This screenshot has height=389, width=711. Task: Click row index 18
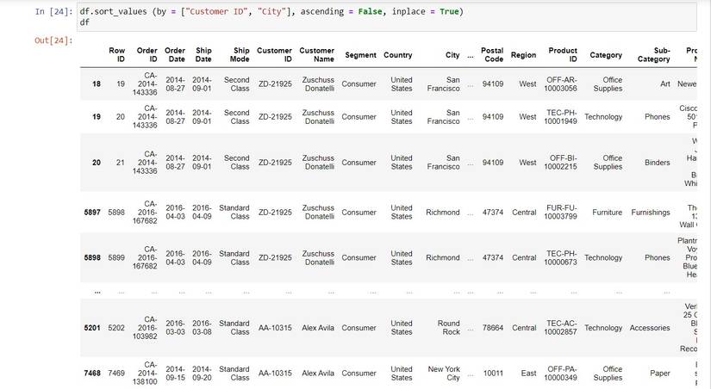(x=97, y=83)
